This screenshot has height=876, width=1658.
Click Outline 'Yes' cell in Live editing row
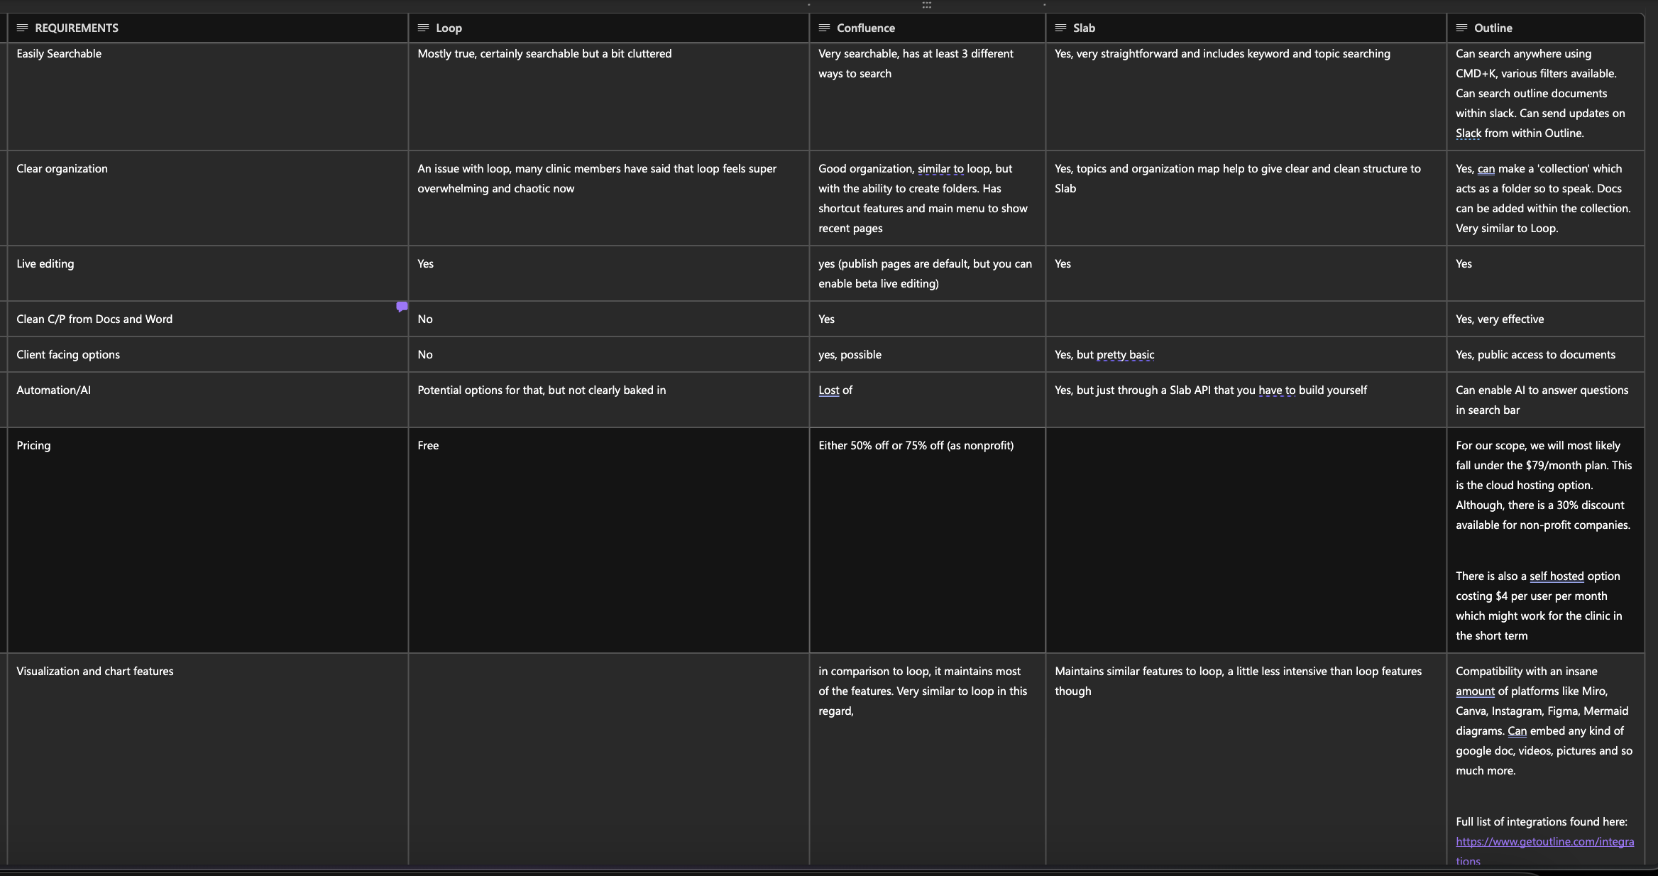[x=1546, y=273]
